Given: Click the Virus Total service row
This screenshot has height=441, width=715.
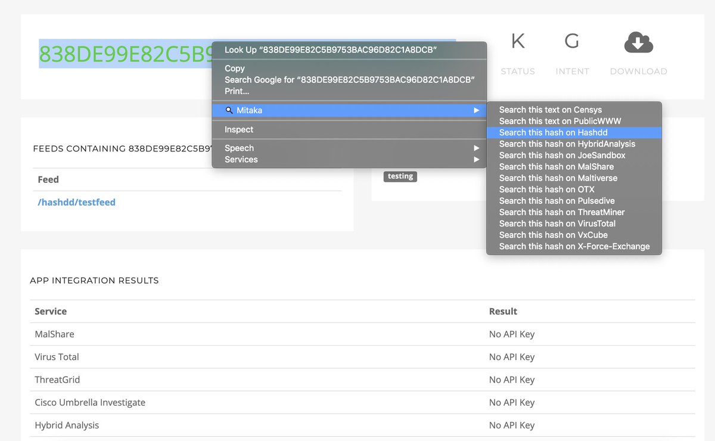Looking at the screenshot, I should point(362,357).
